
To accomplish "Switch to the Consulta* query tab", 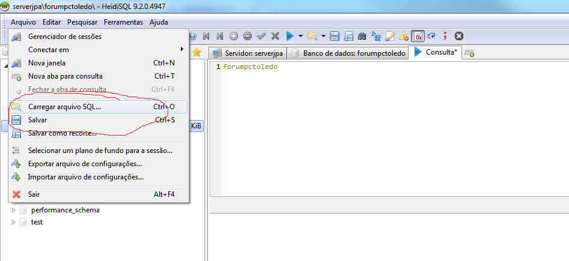I will point(436,52).
